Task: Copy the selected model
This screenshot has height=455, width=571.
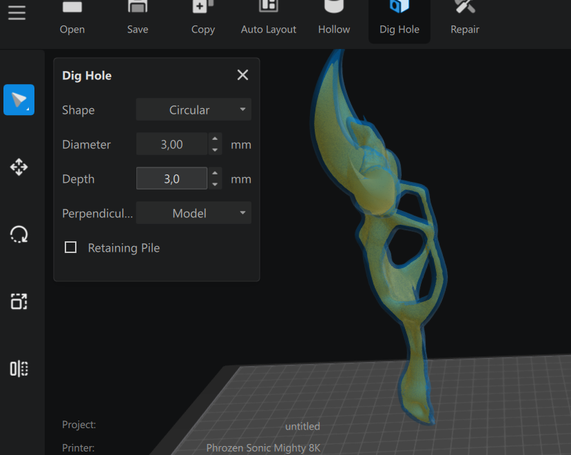Action: (203, 18)
